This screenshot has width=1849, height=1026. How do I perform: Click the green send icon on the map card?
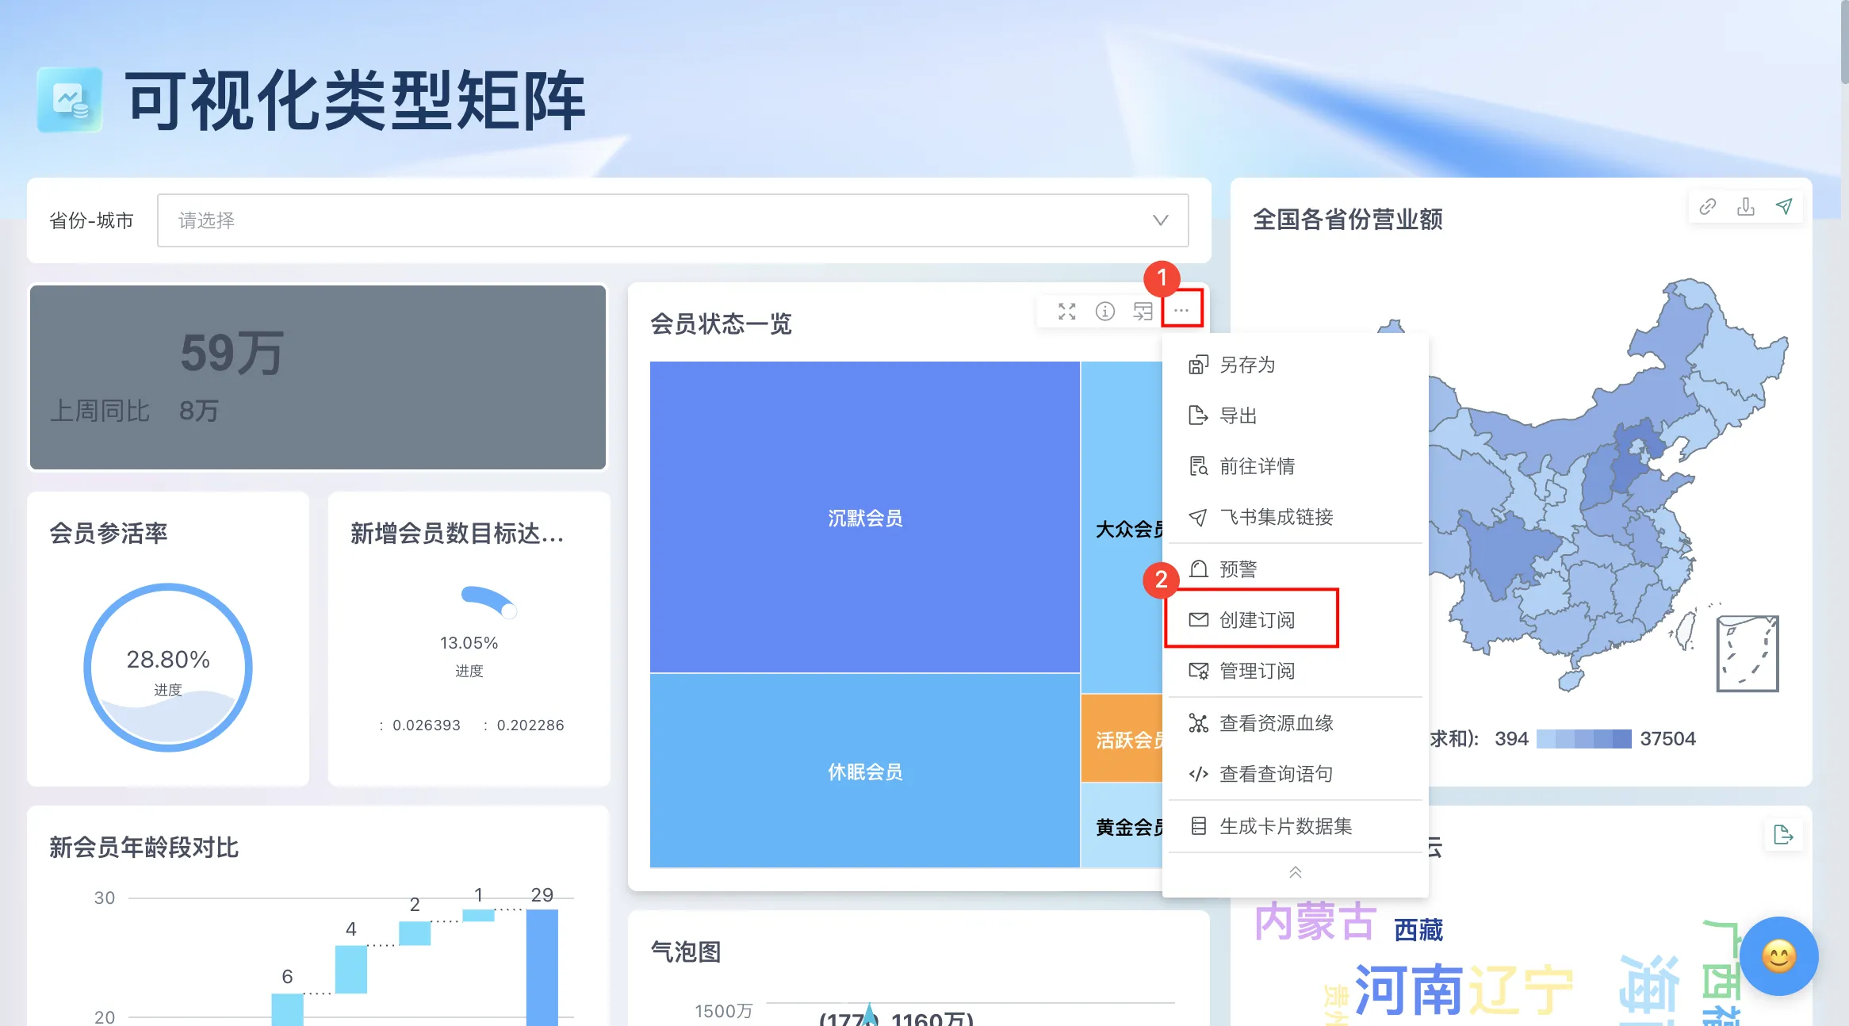(1784, 206)
